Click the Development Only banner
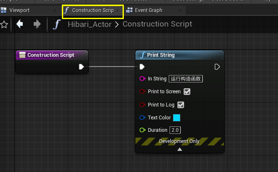Screen dimensions: 278x172 pos(180,141)
